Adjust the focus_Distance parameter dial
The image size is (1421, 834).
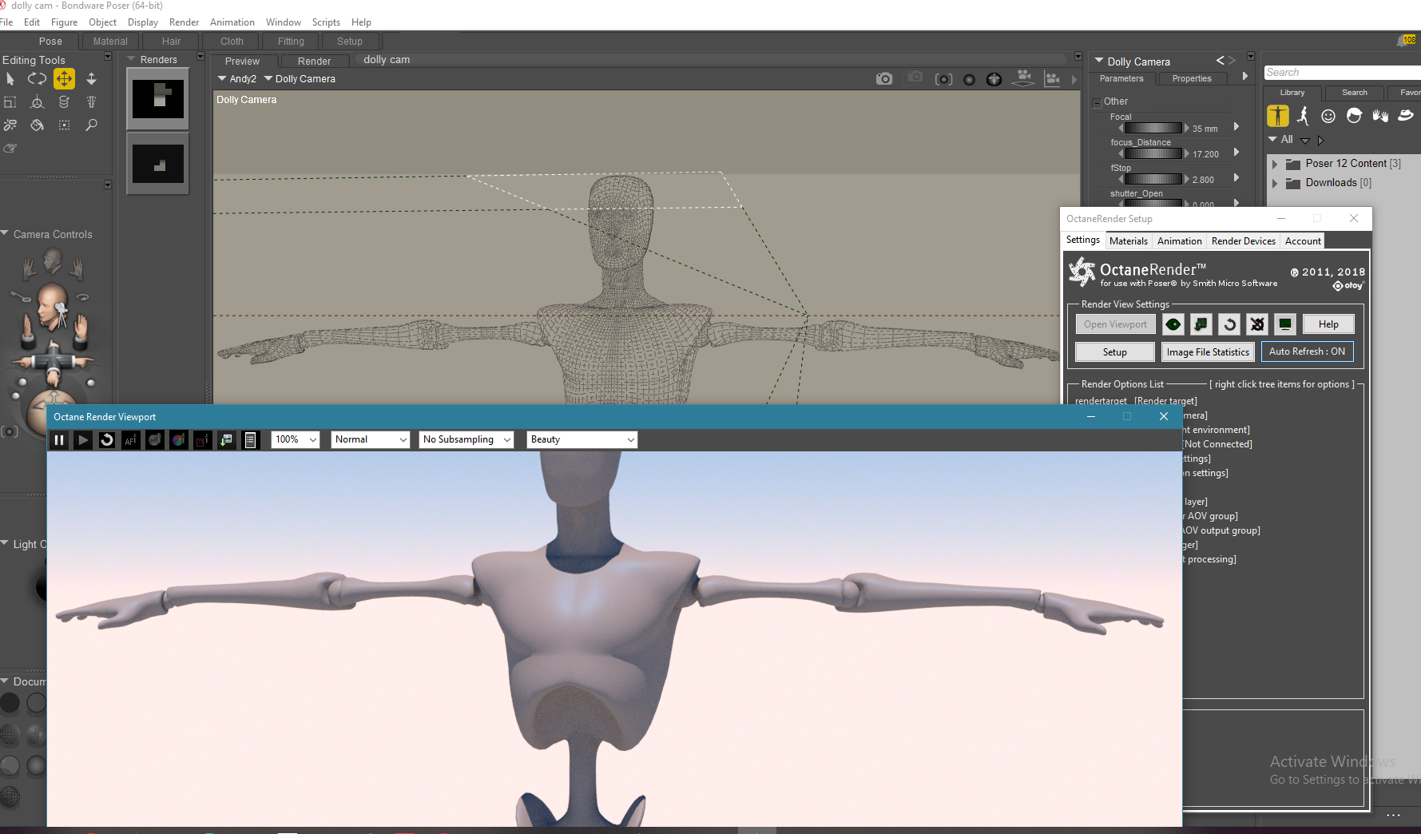coord(1153,154)
